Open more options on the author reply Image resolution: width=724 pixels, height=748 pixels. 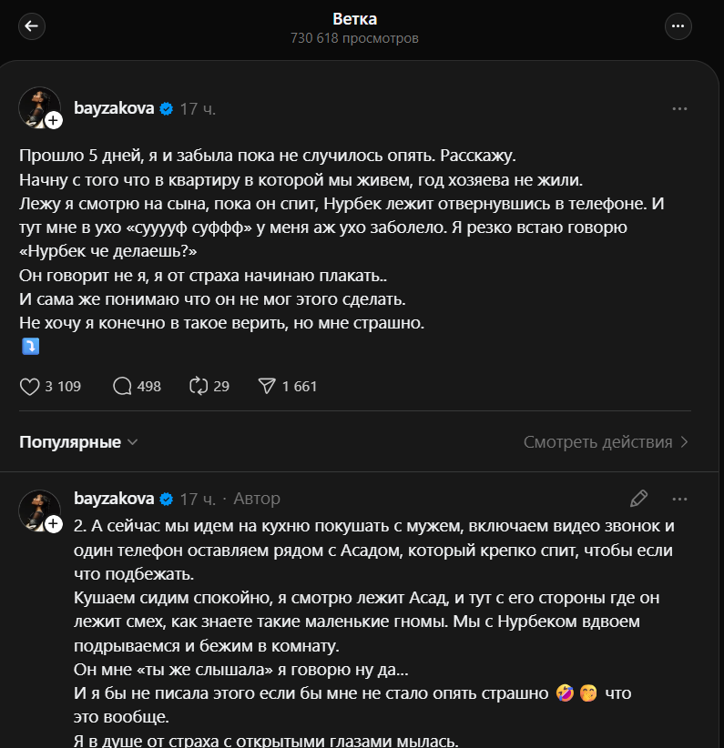click(x=679, y=499)
